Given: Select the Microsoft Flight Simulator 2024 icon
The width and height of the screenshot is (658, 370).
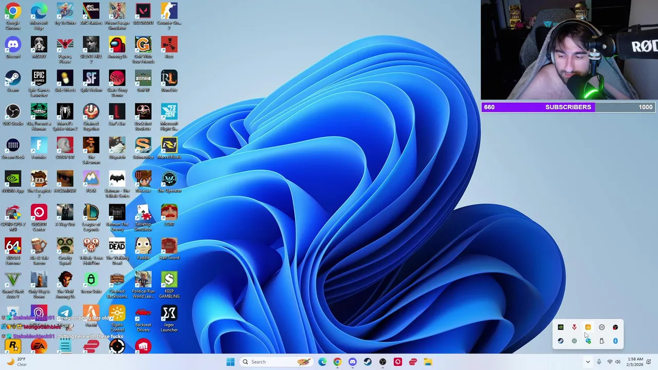Looking at the screenshot, I should (169, 117).
